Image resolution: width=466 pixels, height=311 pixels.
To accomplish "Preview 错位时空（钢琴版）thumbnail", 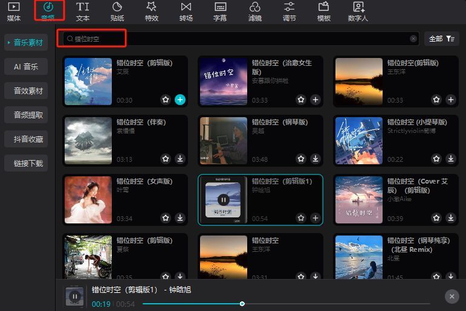I will pos(224,141).
